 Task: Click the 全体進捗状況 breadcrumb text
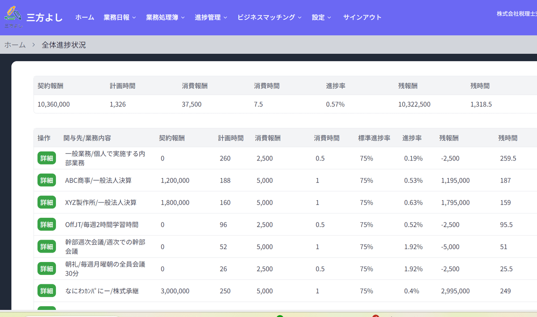point(64,45)
